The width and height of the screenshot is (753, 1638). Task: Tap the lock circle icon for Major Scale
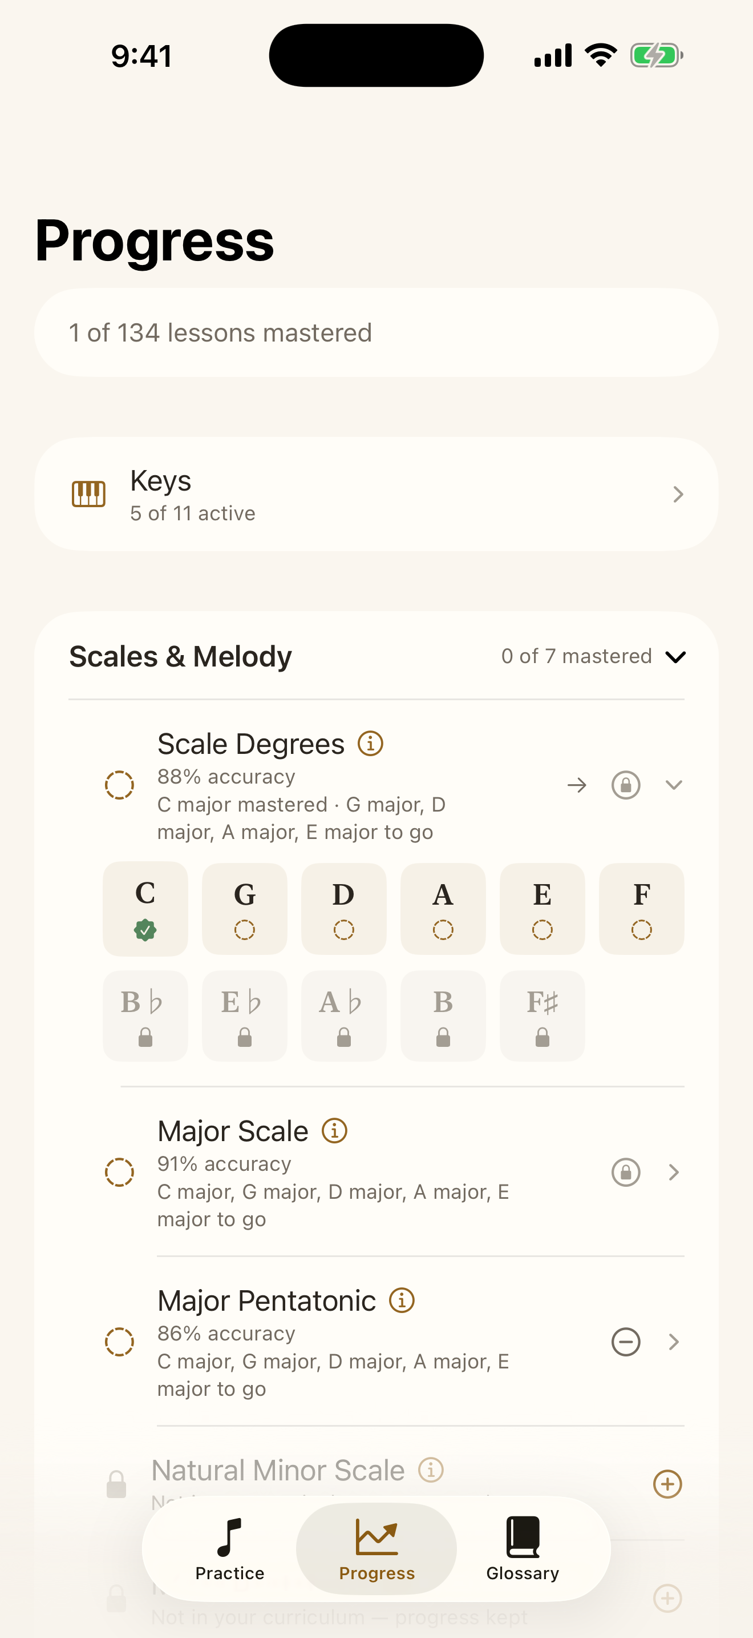pos(625,1172)
